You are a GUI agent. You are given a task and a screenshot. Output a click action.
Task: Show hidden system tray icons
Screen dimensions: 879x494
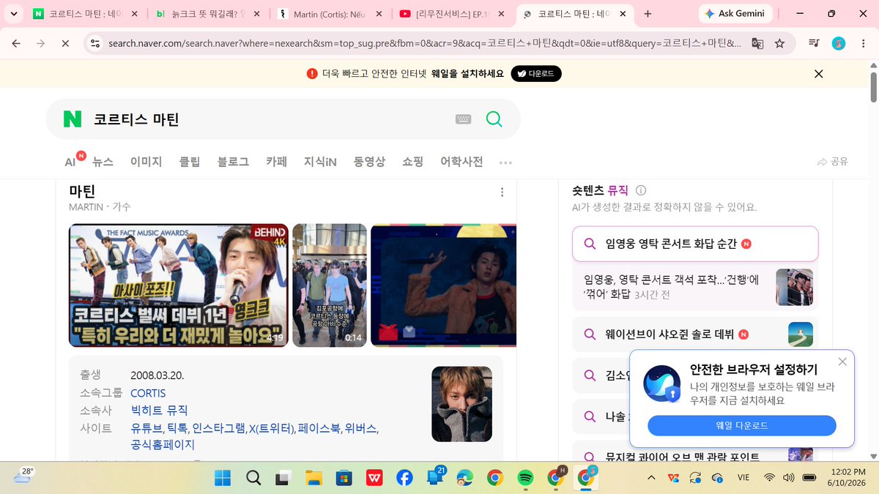[651, 478]
